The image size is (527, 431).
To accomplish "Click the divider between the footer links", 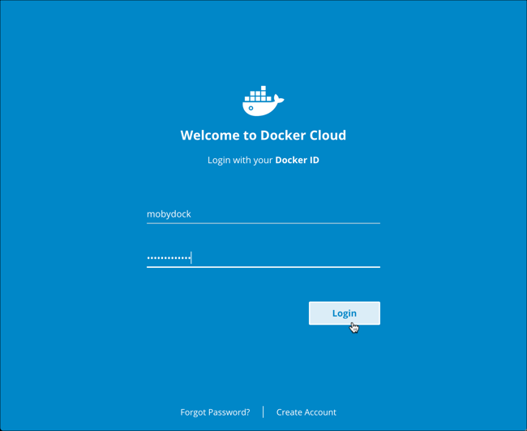I will click(263, 412).
